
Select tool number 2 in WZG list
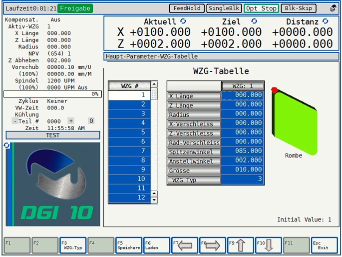(129, 104)
